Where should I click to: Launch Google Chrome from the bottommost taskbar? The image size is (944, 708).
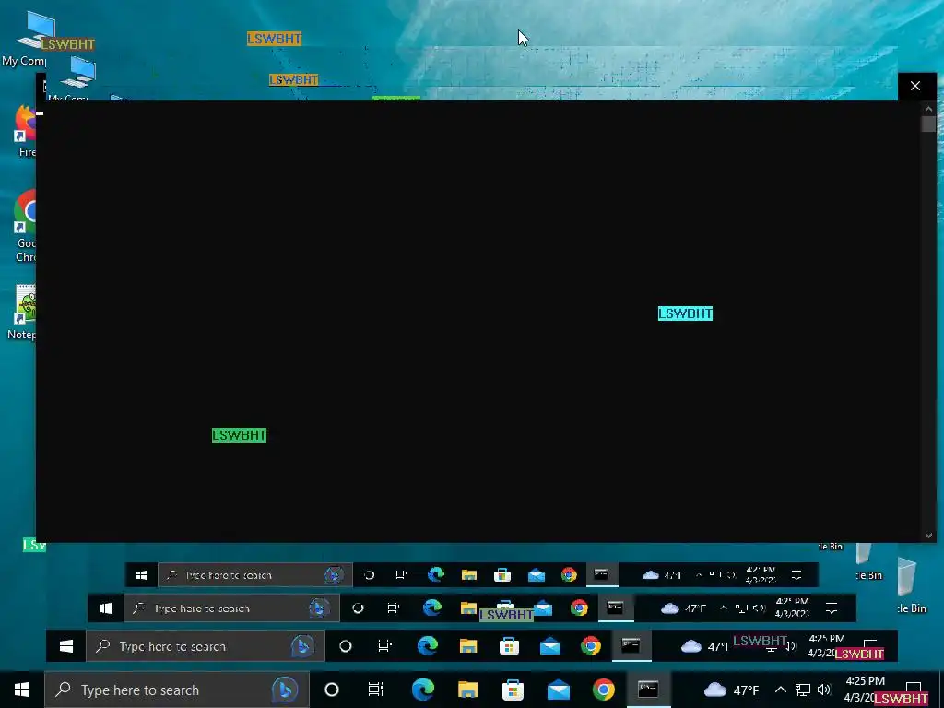[x=603, y=690]
